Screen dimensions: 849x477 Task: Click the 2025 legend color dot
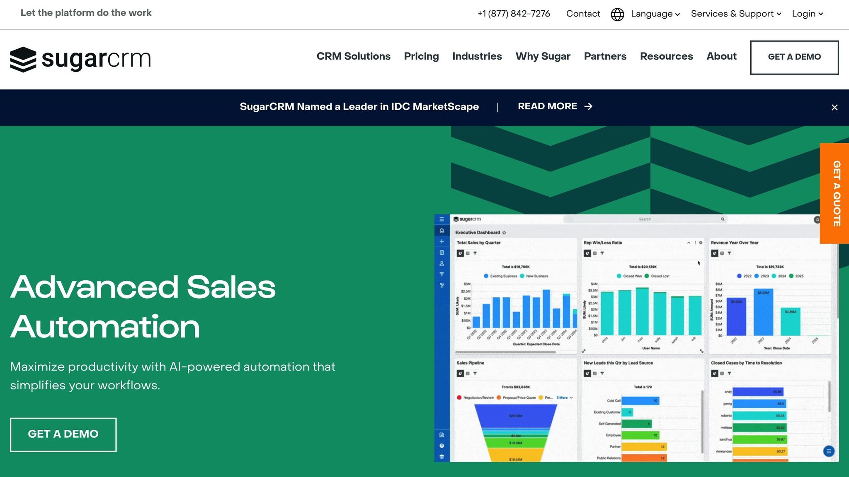pyautogui.click(x=791, y=276)
